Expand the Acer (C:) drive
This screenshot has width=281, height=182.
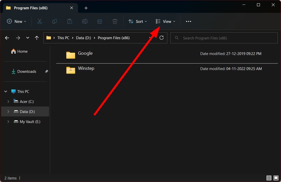coord(8,101)
